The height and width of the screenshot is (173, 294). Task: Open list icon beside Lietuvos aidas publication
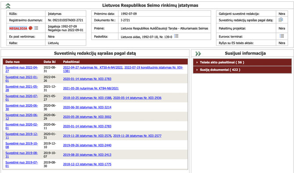176,36
